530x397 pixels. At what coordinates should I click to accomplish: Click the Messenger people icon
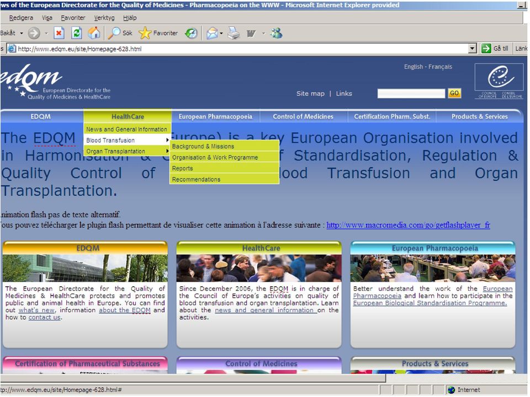[277, 33]
